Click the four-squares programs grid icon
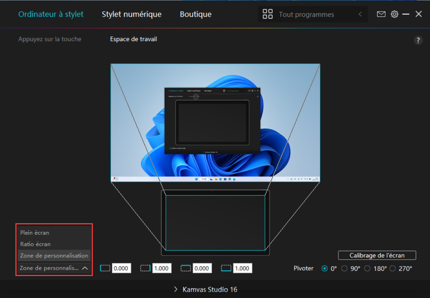 268,14
